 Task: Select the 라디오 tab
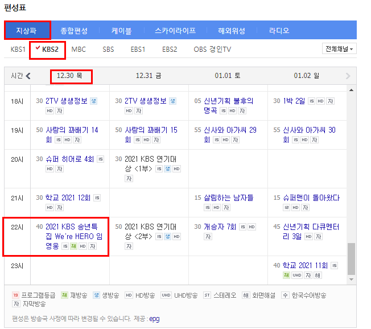tap(279, 31)
